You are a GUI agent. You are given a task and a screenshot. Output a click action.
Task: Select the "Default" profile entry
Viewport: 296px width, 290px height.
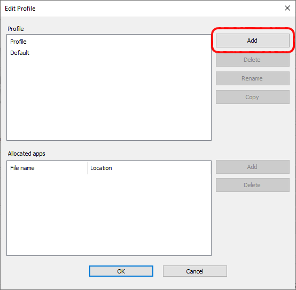click(x=20, y=53)
